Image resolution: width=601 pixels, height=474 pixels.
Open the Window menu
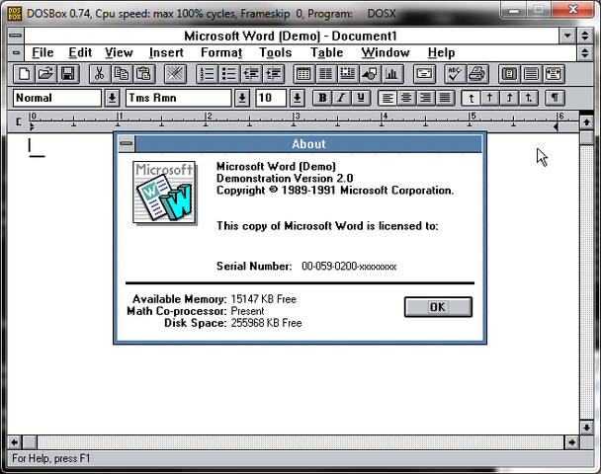coord(386,52)
